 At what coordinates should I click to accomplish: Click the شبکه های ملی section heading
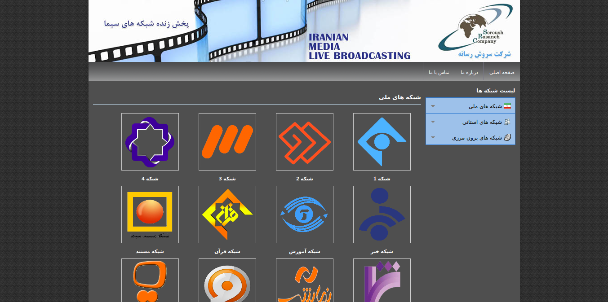[x=400, y=97]
